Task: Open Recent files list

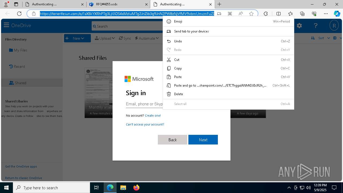Action: (x=17, y=66)
